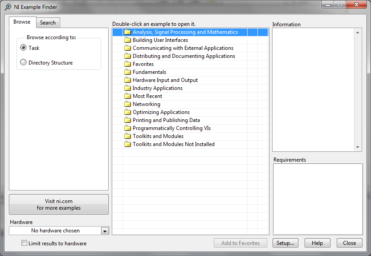
Task: Click the Building User Interfaces folder icon
Action: 127,40
